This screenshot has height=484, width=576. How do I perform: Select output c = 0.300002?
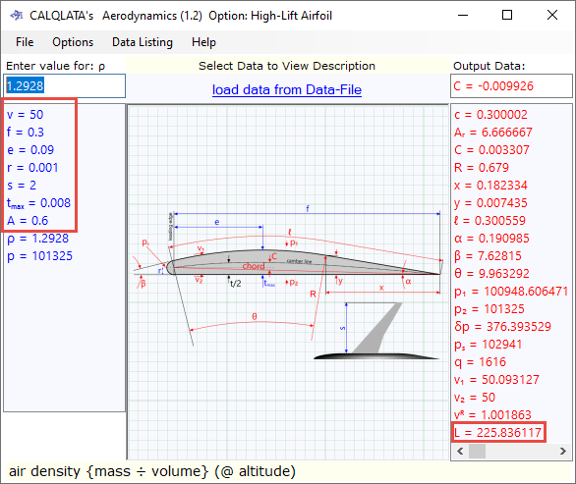[490, 115]
